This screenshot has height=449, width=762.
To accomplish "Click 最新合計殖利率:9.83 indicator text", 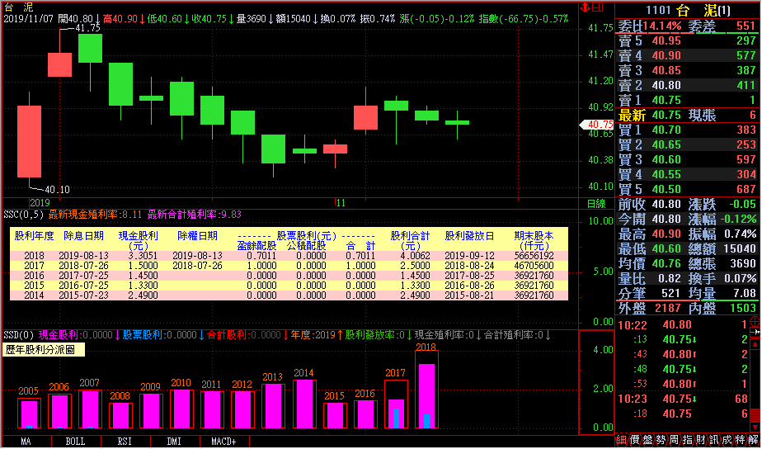I will [x=195, y=215].
